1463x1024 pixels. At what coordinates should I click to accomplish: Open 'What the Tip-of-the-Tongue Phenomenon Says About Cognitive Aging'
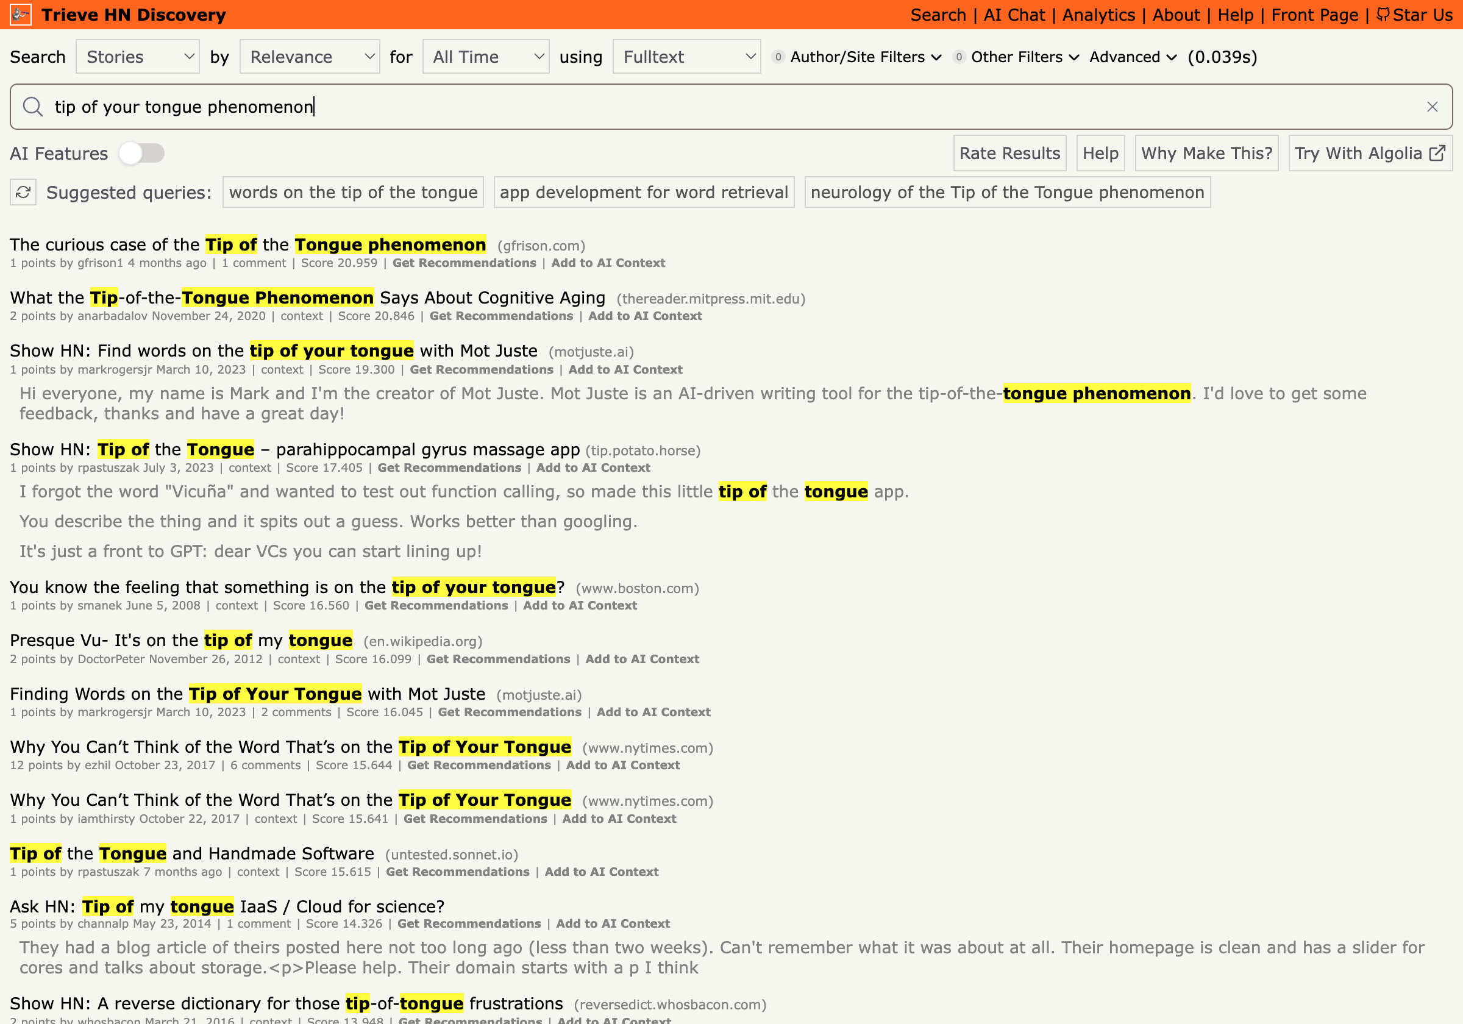tap(307, 297)
